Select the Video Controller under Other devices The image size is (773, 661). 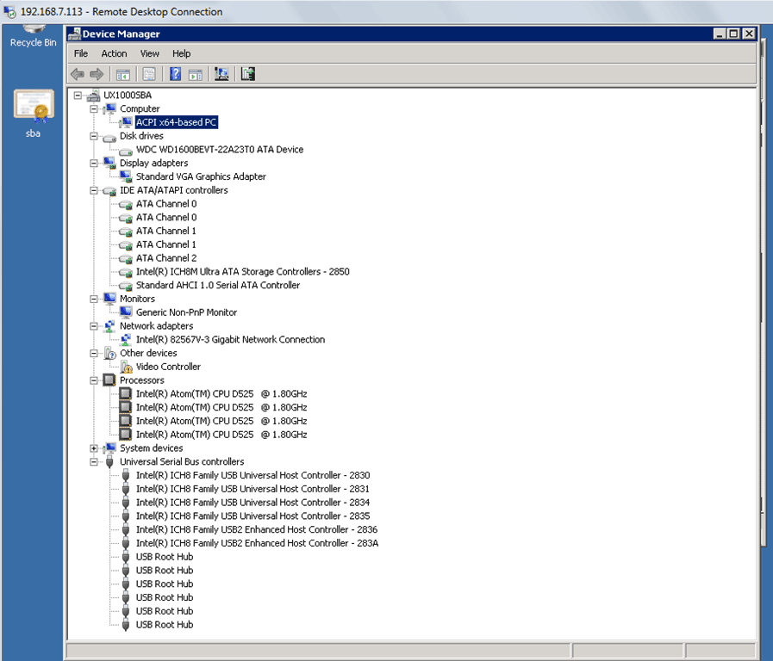[168, 367]
